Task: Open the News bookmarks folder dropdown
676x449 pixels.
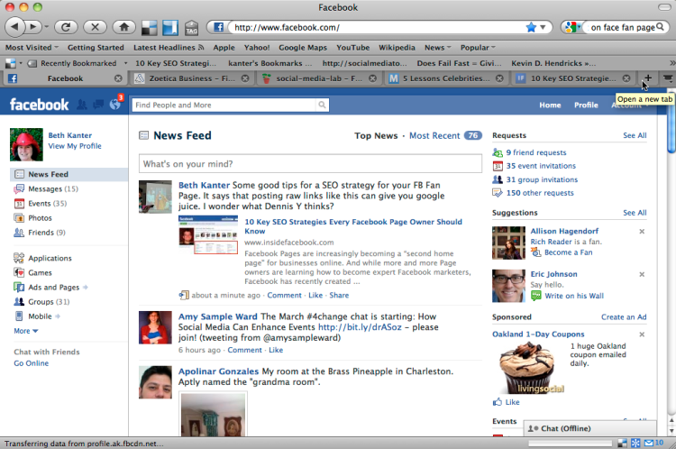Action: click(x=437, y=48)
